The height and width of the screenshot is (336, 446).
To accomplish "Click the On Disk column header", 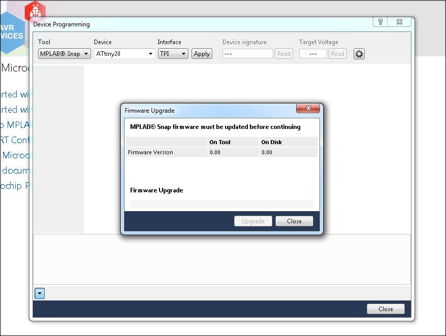I will pos(289,142).
